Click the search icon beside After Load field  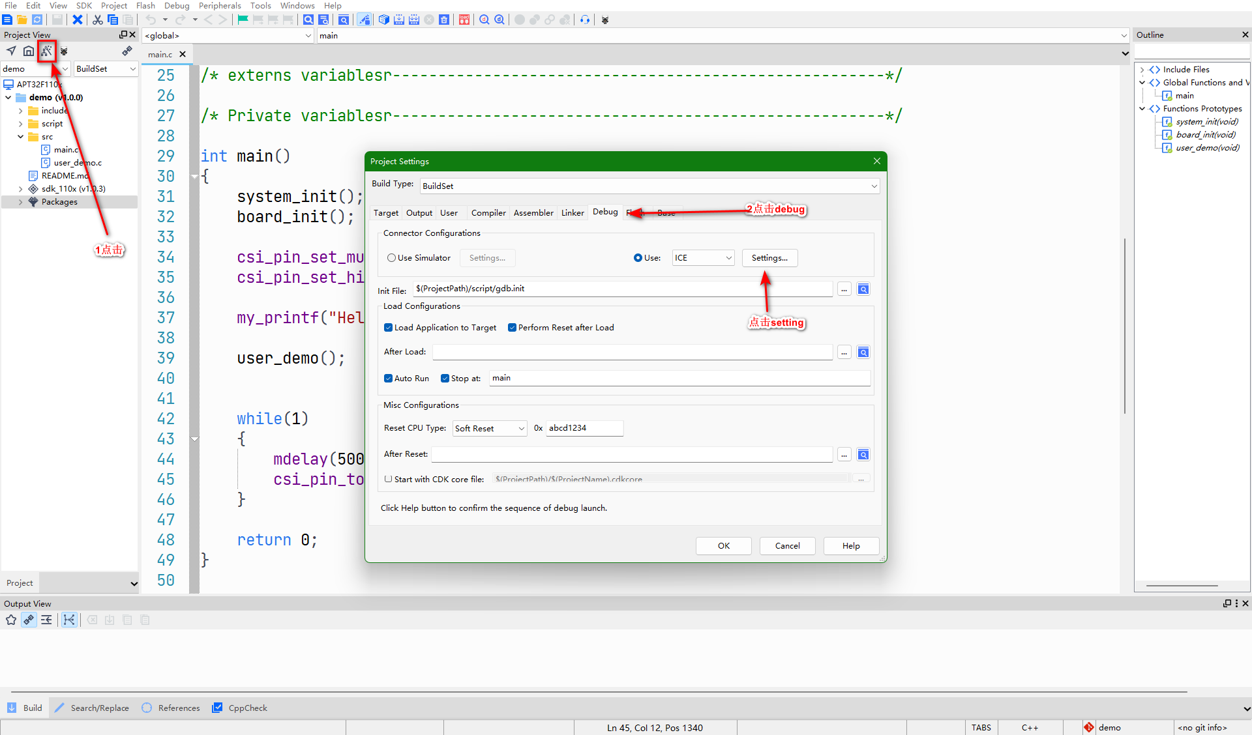tap(863, 353)
